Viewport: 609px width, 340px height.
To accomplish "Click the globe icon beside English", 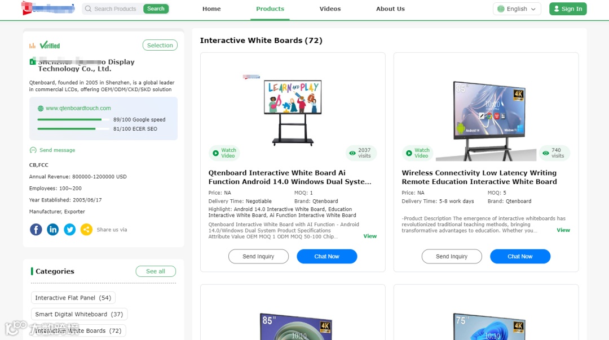I will [501, 8].
